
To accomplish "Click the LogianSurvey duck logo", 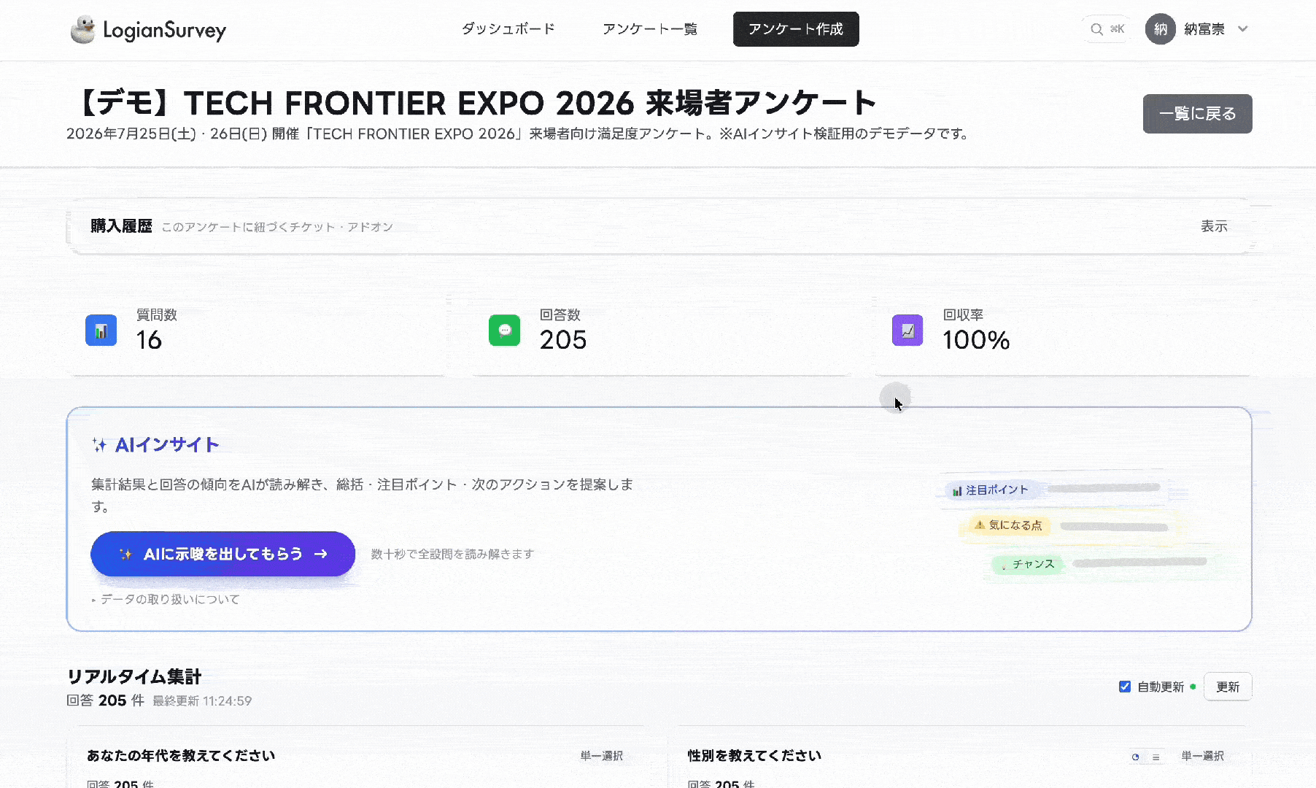I will tap(83, 29).
